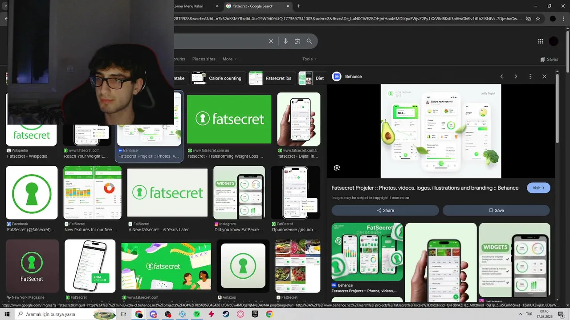Show next image in preview panel
The height and width of the screenshot is (320, 570).
click(x=516, y=76)
